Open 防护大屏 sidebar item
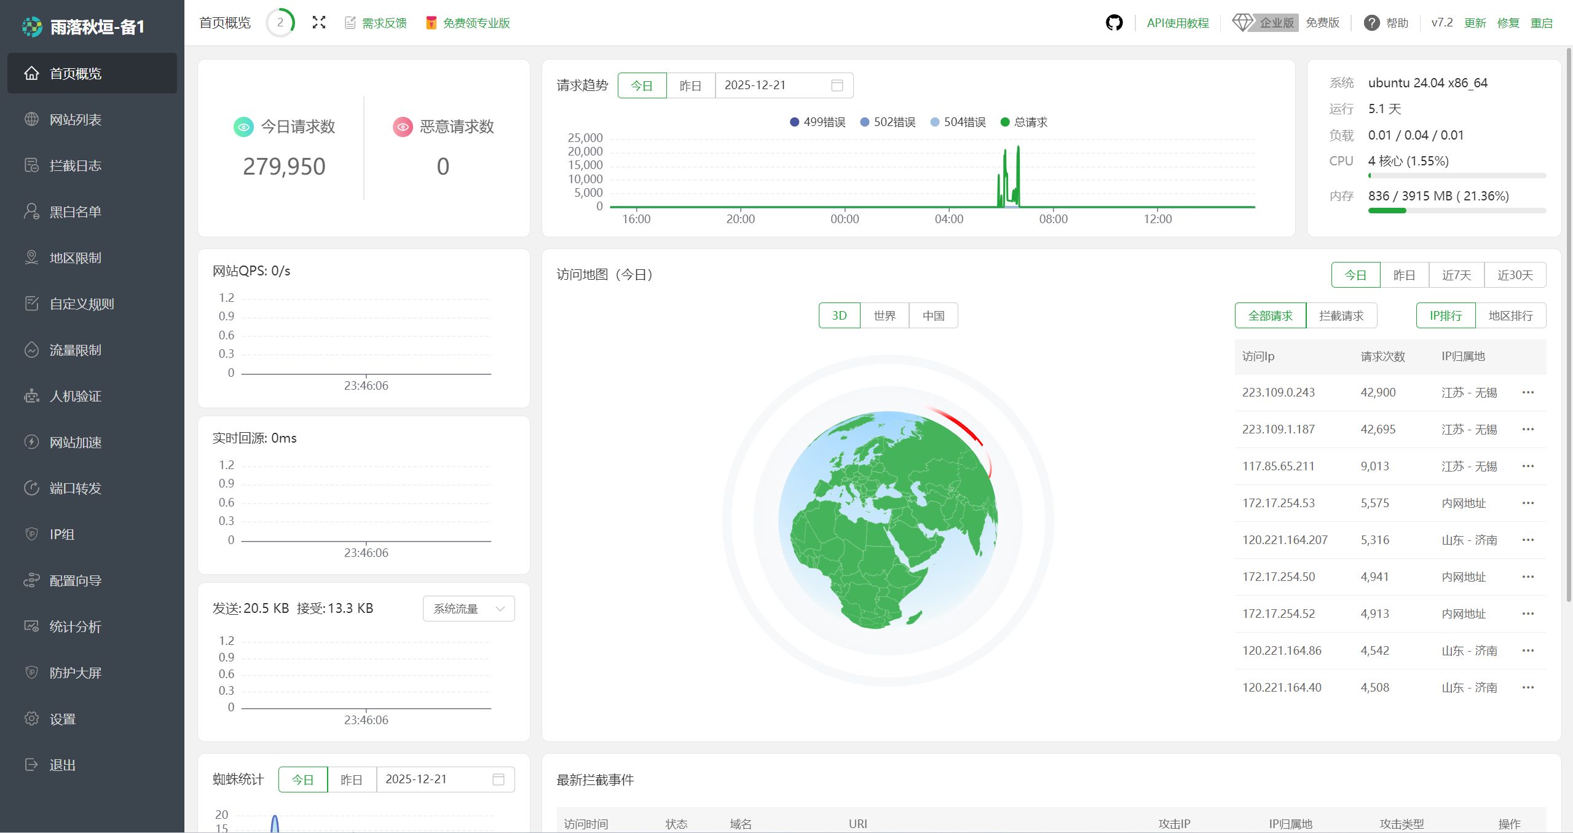 pyautogui.click(x=75, y=673)
